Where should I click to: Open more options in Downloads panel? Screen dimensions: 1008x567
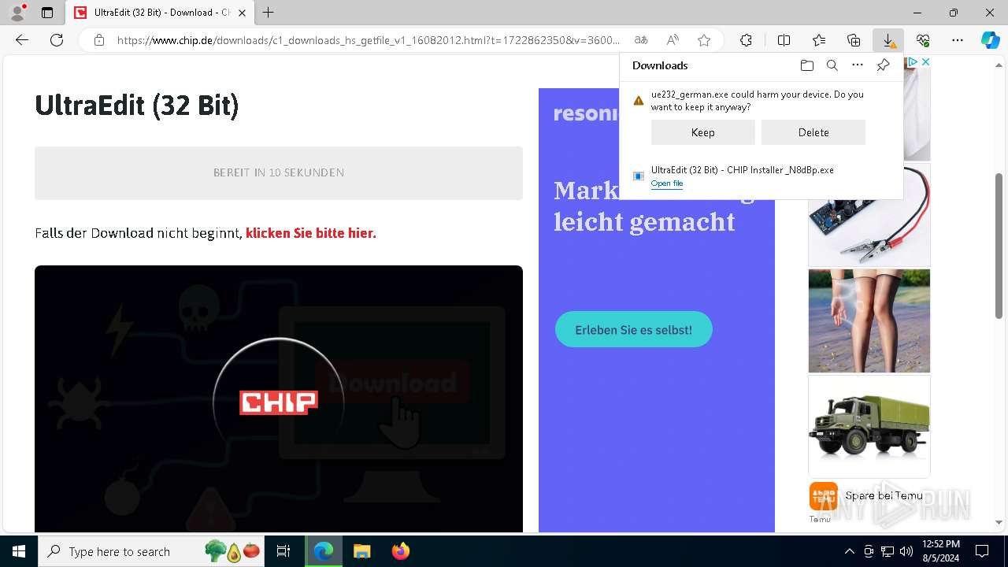858,65
